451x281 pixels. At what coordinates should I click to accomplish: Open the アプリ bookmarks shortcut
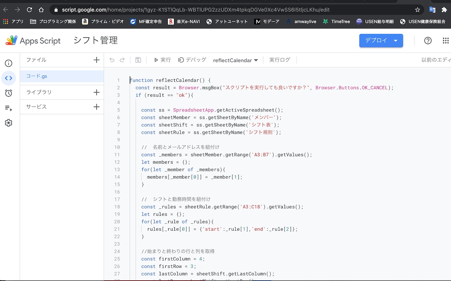(13, 22)
